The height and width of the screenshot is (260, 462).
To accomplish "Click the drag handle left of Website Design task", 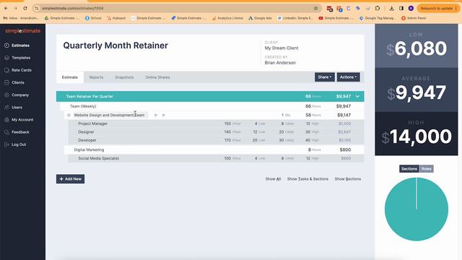I will tap(69, 115).
